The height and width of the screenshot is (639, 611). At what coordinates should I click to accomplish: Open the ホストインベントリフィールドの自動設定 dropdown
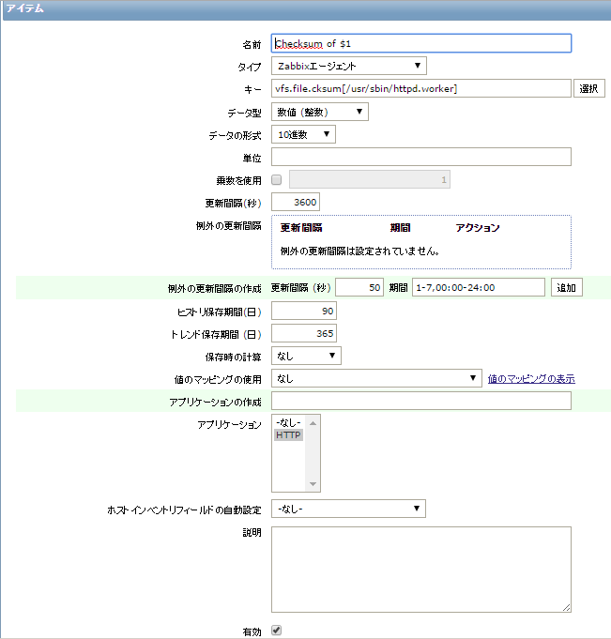(348, 509)
